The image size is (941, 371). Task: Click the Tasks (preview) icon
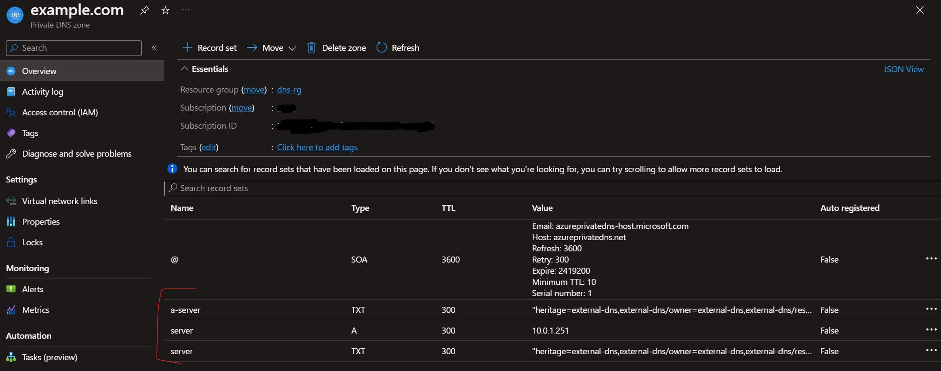click(x=11, y=357)
